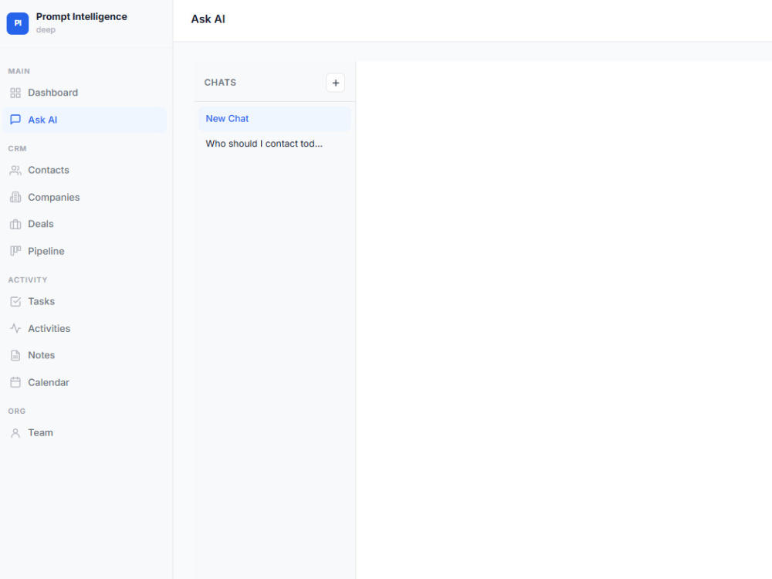The height and width of the screenshot is (579, 772).
Task: Click the Companies building icon
Action: click(x=15, y=197)
